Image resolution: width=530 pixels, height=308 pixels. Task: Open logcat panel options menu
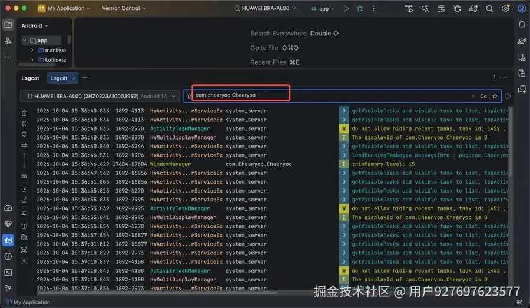(494, 78)
